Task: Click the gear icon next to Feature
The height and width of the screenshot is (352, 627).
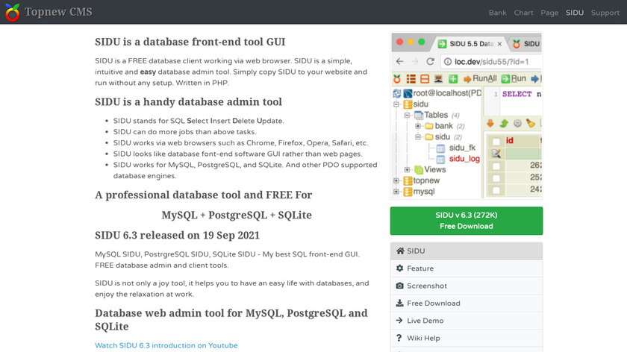Action: coord(400,268)
